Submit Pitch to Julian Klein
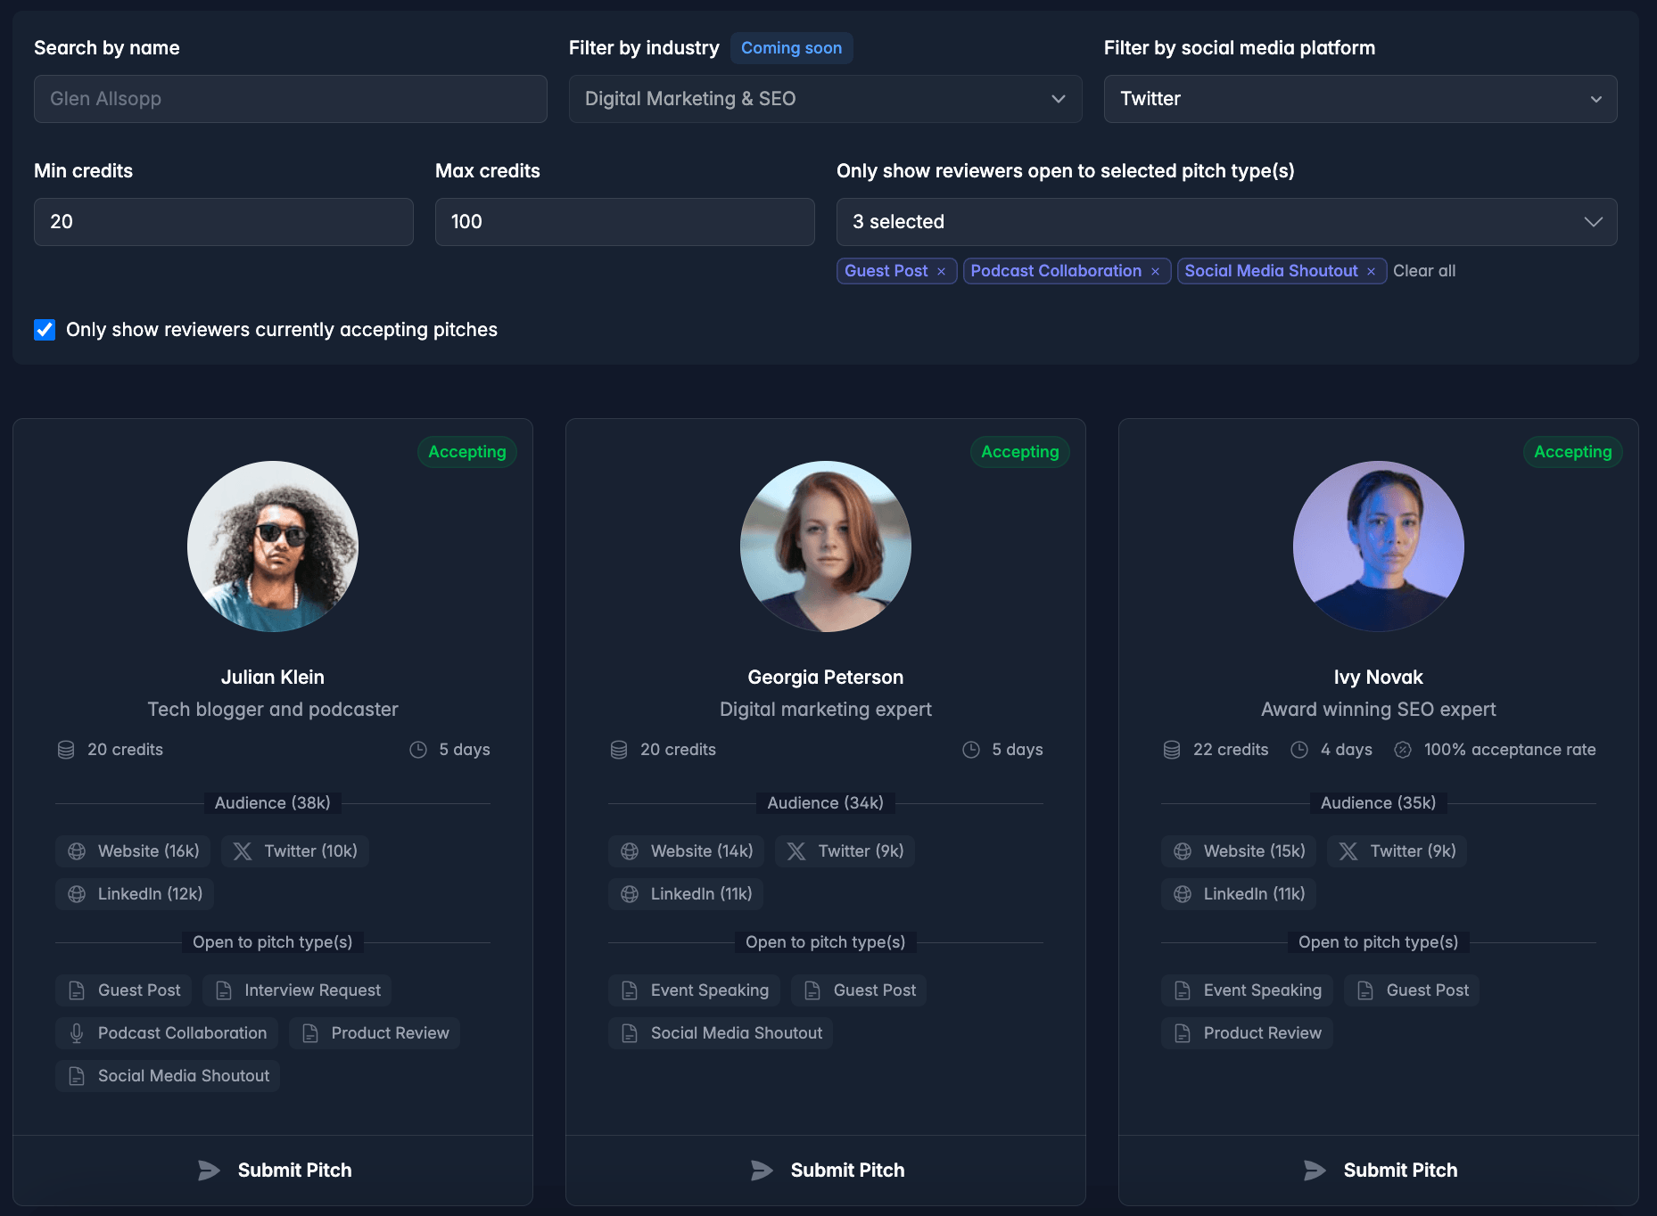 point(273,1171)
